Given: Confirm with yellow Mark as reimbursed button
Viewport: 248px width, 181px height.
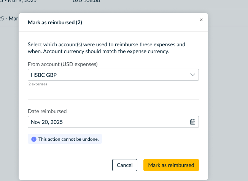Looking at the screenshot, I should click(171, 165).
